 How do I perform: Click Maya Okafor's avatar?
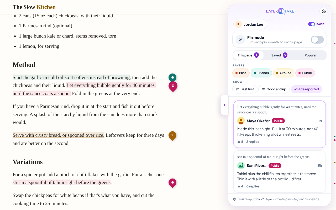coord(241,121)
